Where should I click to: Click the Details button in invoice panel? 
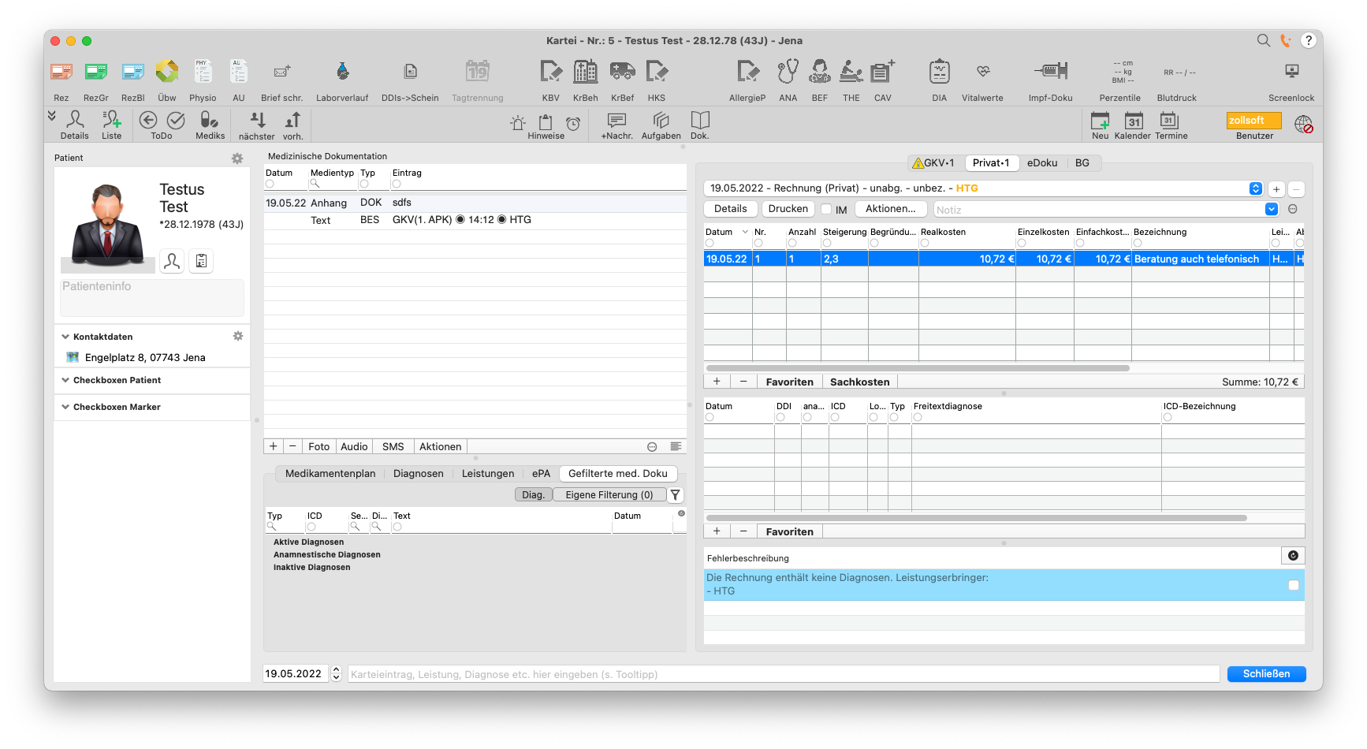point(731,209)
